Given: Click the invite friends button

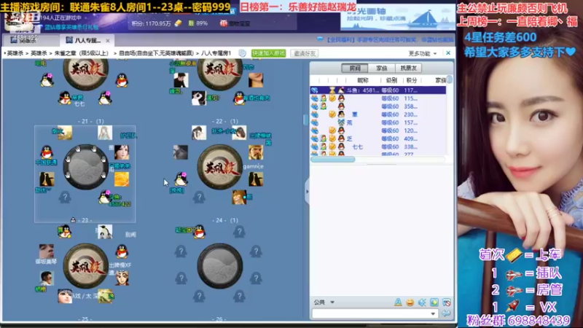Looking at the screenshot, I should (x=305, y=53).
